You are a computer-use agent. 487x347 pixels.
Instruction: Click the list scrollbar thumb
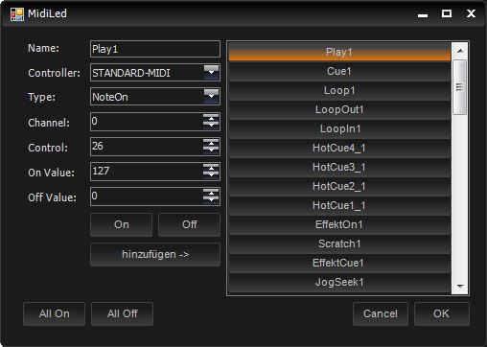click(x=460, y=87)
